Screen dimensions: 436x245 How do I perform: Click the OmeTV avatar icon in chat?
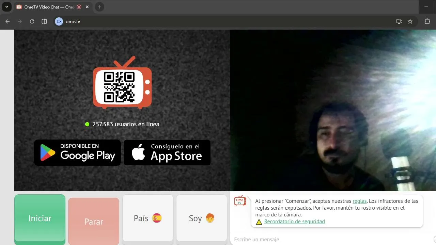click(x=240, y=200)
